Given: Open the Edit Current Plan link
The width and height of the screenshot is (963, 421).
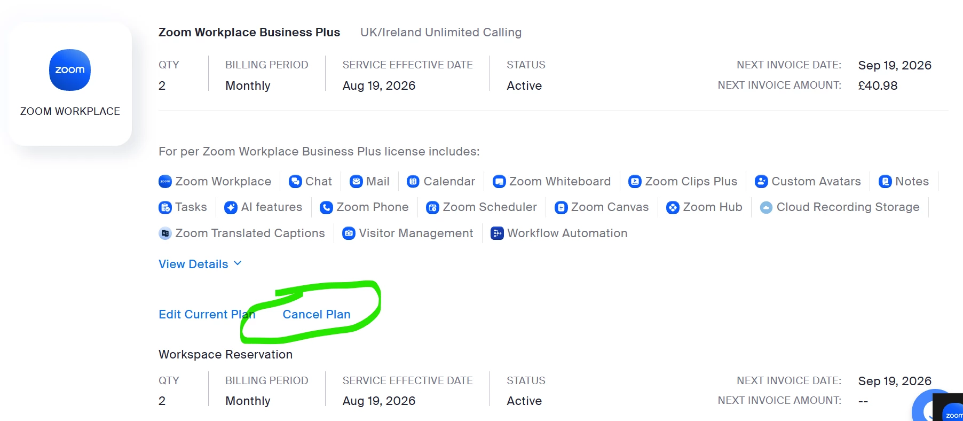Looking at the screenshot, I should click(x=207, y=314).
